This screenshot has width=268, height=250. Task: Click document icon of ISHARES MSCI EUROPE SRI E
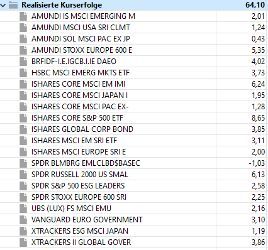click(23, 152)
